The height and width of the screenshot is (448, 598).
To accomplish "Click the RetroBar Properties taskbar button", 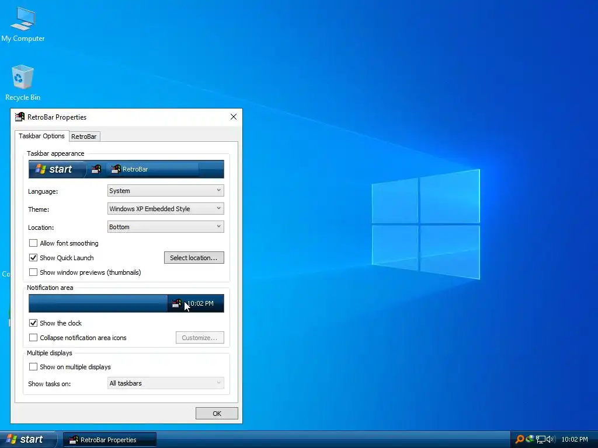I will click(109, 440).
